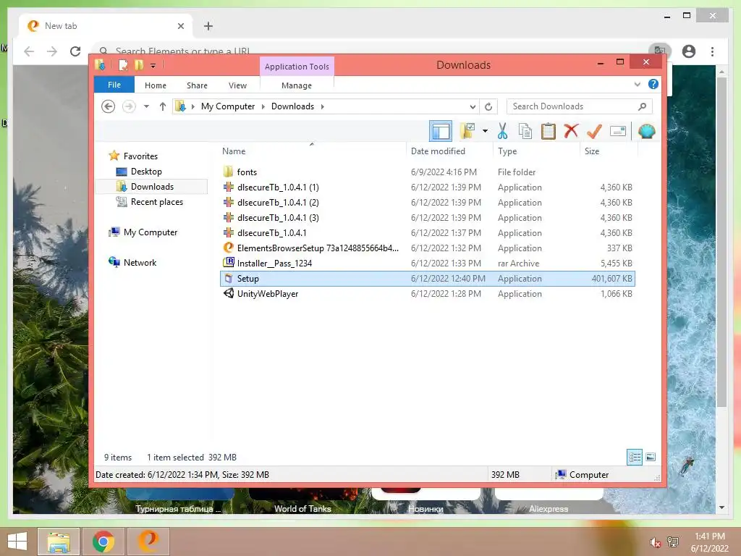Sort by the Type column header
Image resolution: width=741 pixels, height=556 pixels.
pos(536,151)
